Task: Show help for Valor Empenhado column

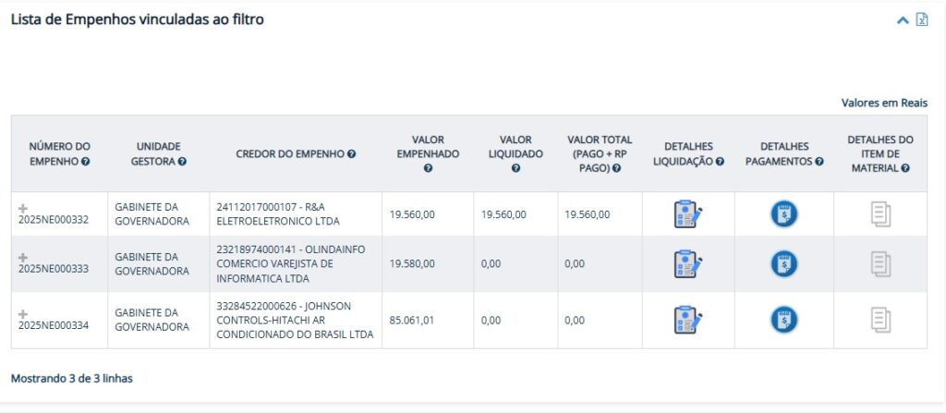Action: pos(428,169)
